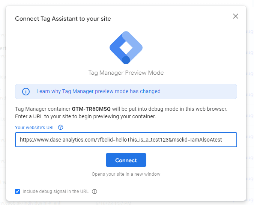Viewport: 254px width, 205px height.
Task: Click the Tag Manager Preview Mode heading
Action: tap(126, 73)
